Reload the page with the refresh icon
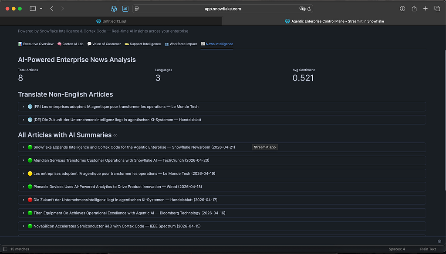Image resolution: width=446 pixels, height=254 pixels. (x=309, y=9)
